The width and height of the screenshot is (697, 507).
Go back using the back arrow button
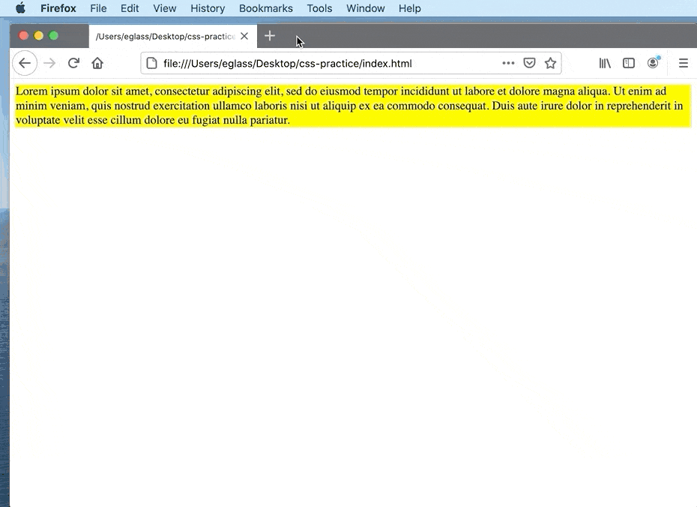coord(25,63)
